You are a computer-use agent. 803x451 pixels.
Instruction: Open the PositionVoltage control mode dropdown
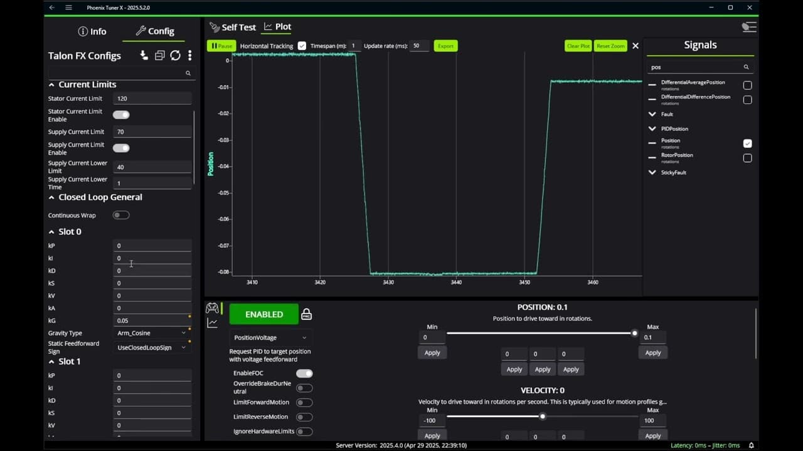coord(270,338)
